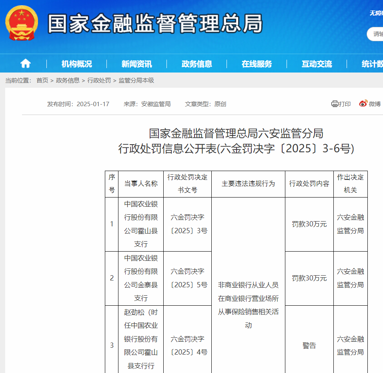
Task: Click the 作出决定机关 column header
Action: (351, 183)
